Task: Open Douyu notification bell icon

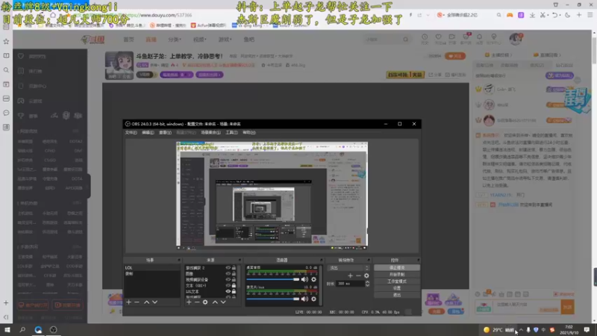Action: click(x=480, y=37)
